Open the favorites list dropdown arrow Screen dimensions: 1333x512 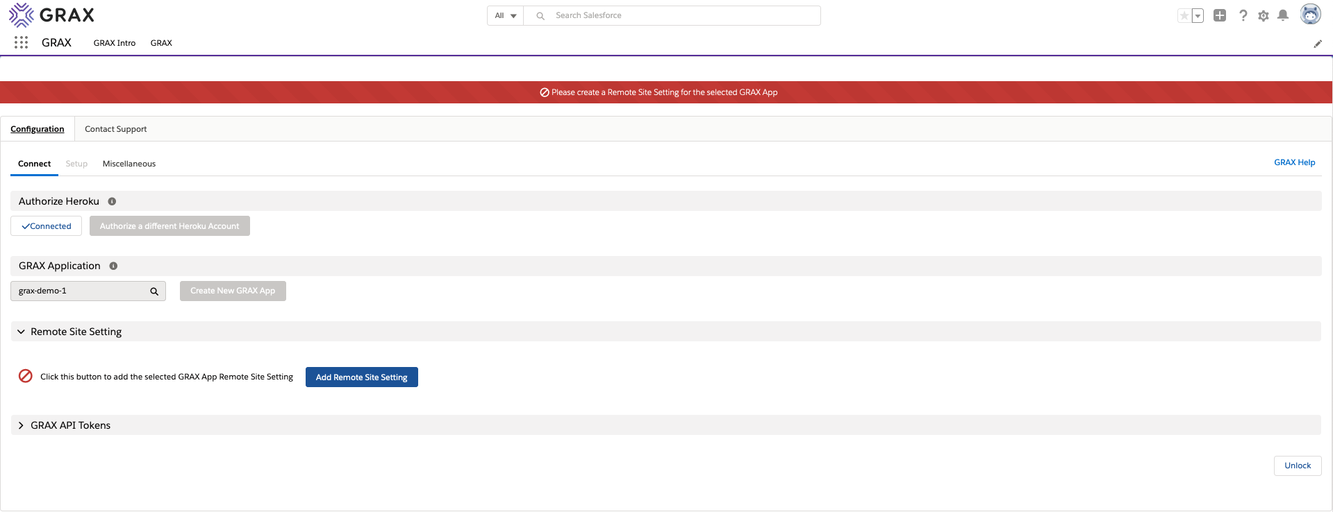tap(1198, 15)
